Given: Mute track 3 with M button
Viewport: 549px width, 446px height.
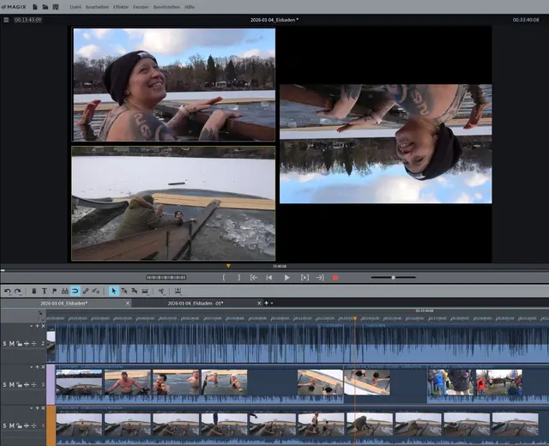Looking at the screenshot, I should (x=12, y=385).
